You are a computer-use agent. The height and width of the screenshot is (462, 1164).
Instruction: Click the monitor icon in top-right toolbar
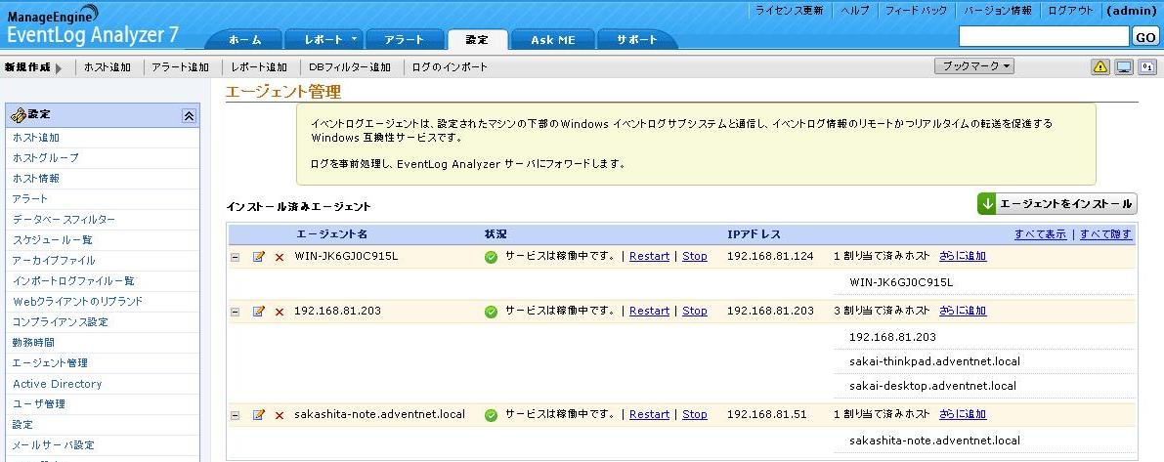coord(1124,66)
